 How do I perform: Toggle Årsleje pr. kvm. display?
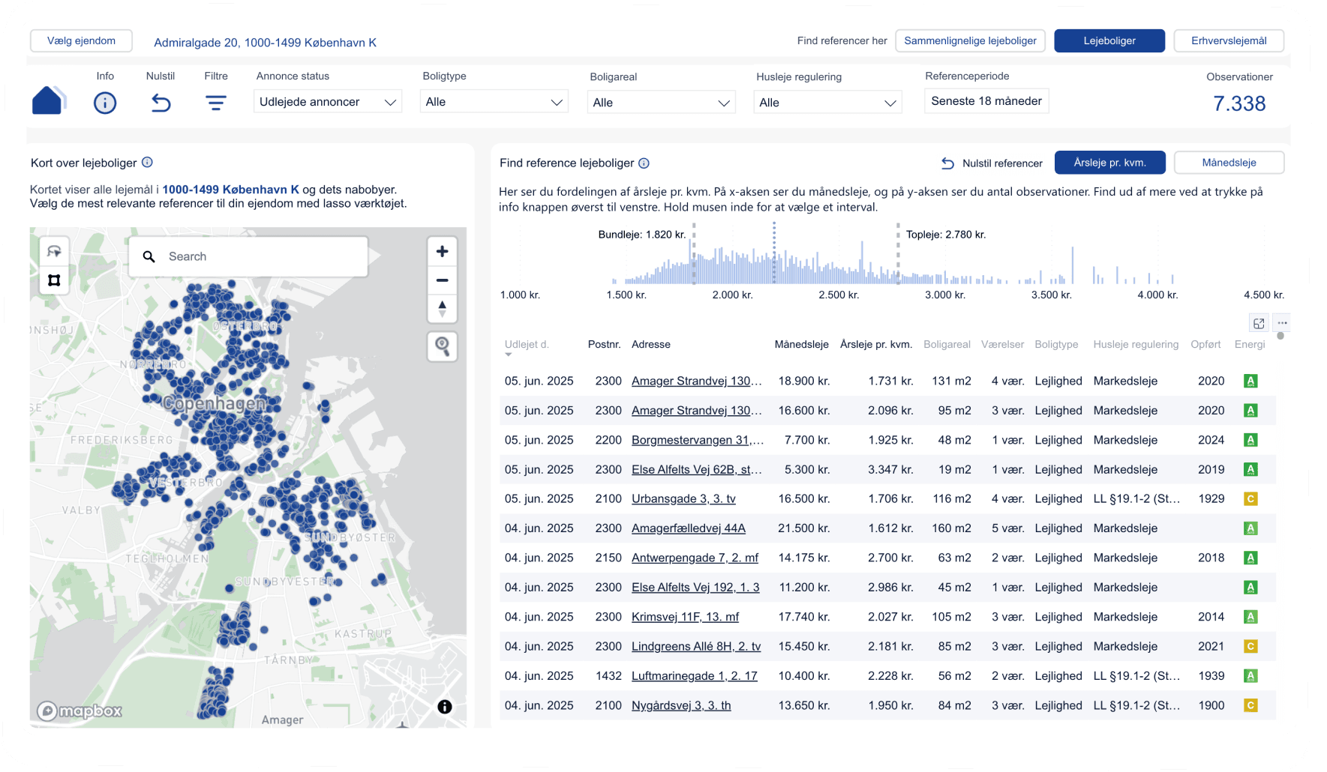[x=1109, y=162]
